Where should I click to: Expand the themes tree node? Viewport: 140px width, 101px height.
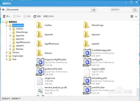click(x=10, y=49)
